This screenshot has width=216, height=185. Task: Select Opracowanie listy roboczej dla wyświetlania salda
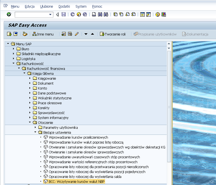(85, 177)
